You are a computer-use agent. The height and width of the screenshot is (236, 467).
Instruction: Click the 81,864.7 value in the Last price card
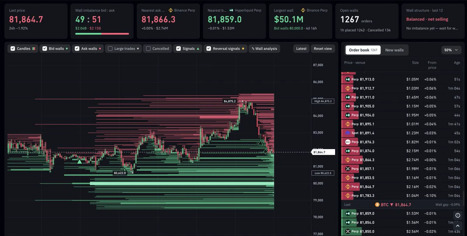pyautogui.click(x=26, y=19)
